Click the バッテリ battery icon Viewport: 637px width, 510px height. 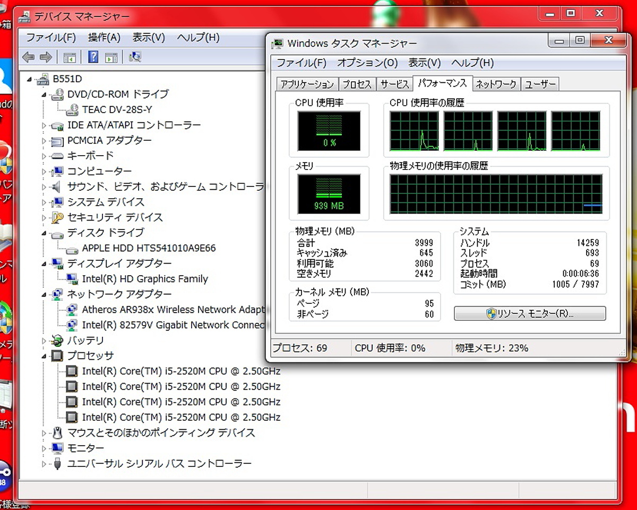(x=58, y=341)
